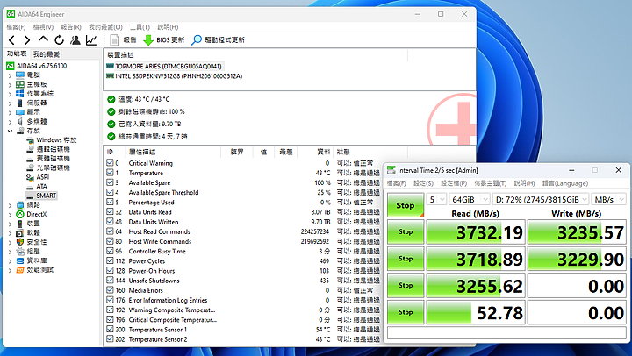Viewport: 632px width, 356px height.
Task: Click the benchmark tree item icon at bottom
Action: click(x=20, y=270)
